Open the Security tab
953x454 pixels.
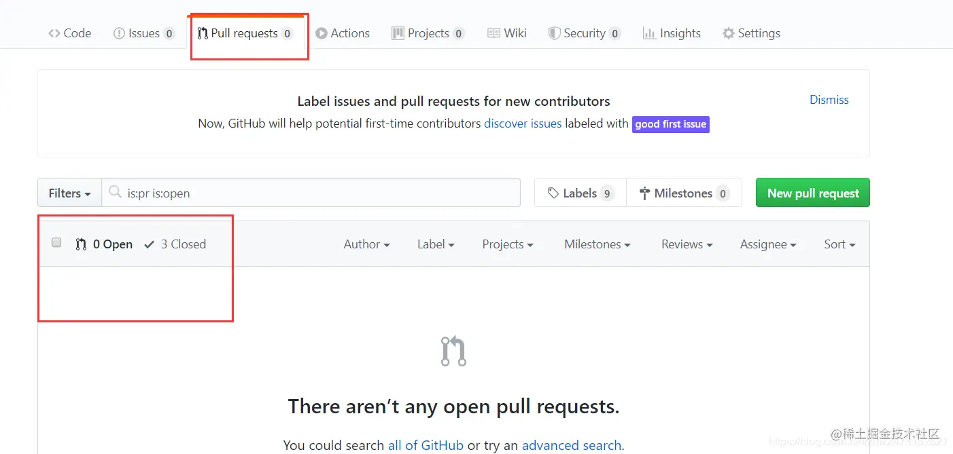(585, 33)
